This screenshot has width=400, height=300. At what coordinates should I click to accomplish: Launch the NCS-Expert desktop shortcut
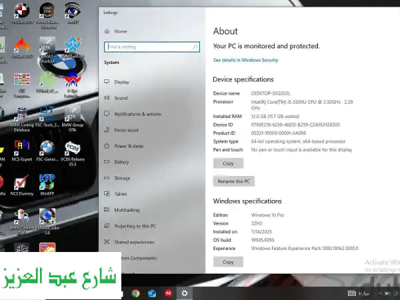[x=22, y=151]
